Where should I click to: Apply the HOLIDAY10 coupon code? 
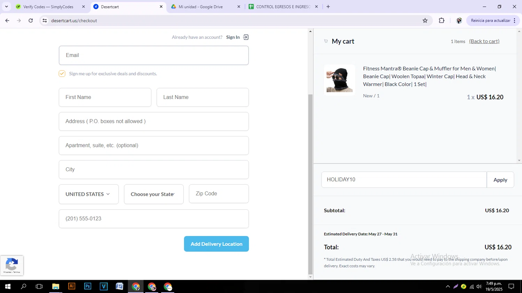click(500, 180)
